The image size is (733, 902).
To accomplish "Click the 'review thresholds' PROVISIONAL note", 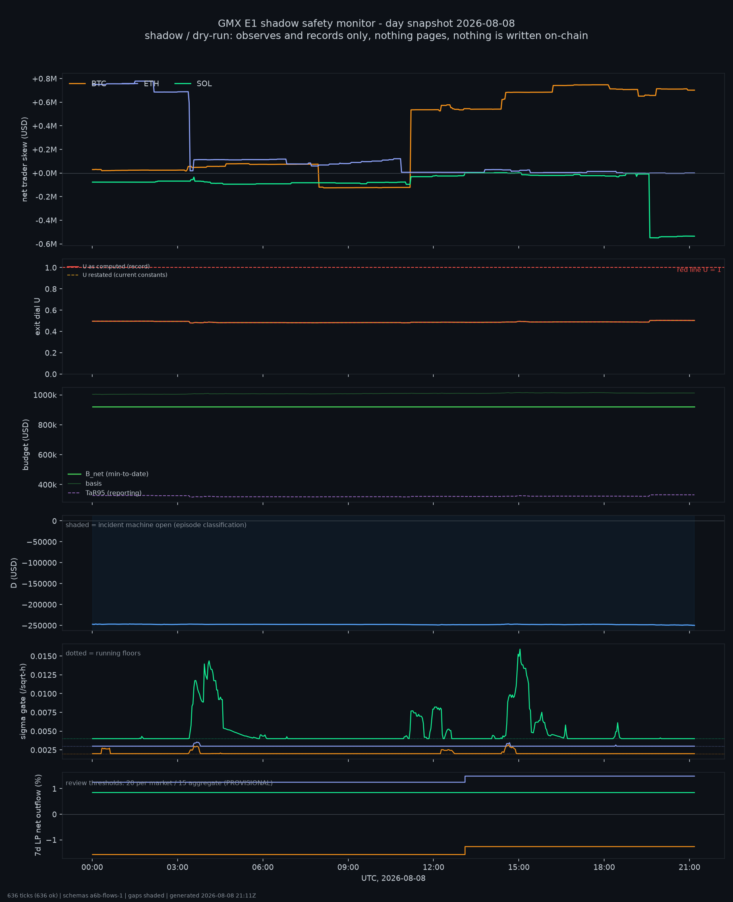I will (x=169, y=783).
